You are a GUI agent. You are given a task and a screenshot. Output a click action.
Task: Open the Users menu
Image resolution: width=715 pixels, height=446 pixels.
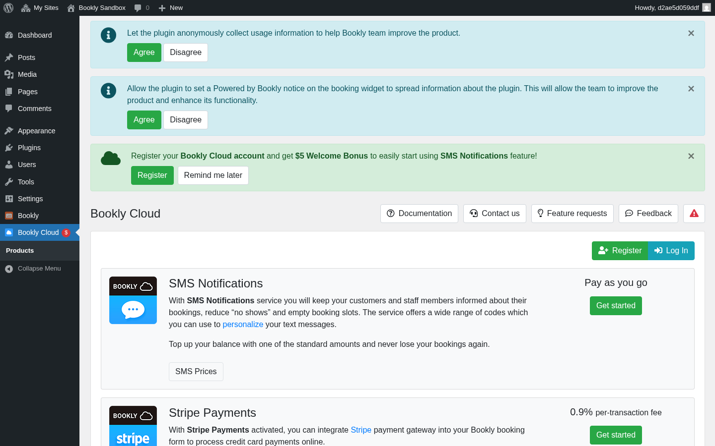click(40, 165)
